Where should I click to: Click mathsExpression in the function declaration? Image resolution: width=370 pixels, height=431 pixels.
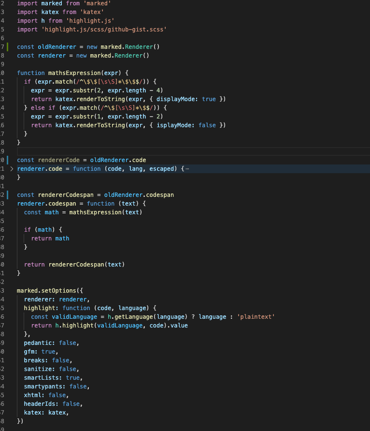click(x=74, y=73)
